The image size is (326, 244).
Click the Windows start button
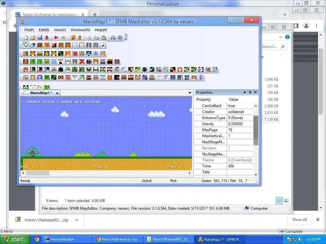(15, 239)
